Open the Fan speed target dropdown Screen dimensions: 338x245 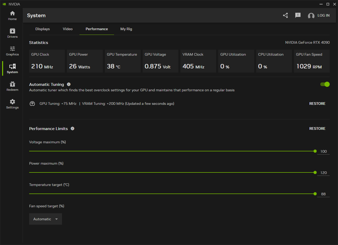[46, 219]
